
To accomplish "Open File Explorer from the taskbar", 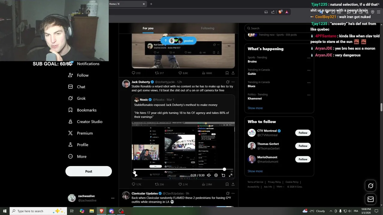I will (x=92, y=211).
